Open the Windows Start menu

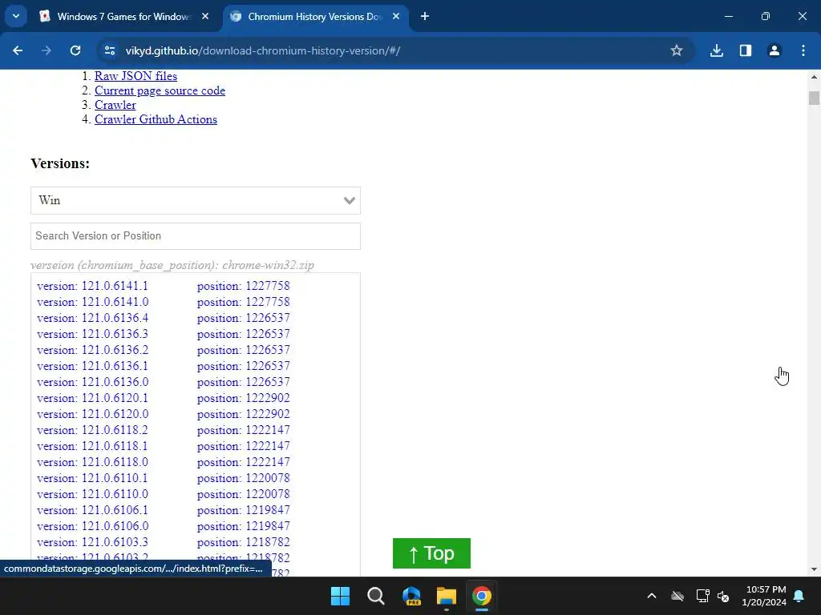click(340, 596)
